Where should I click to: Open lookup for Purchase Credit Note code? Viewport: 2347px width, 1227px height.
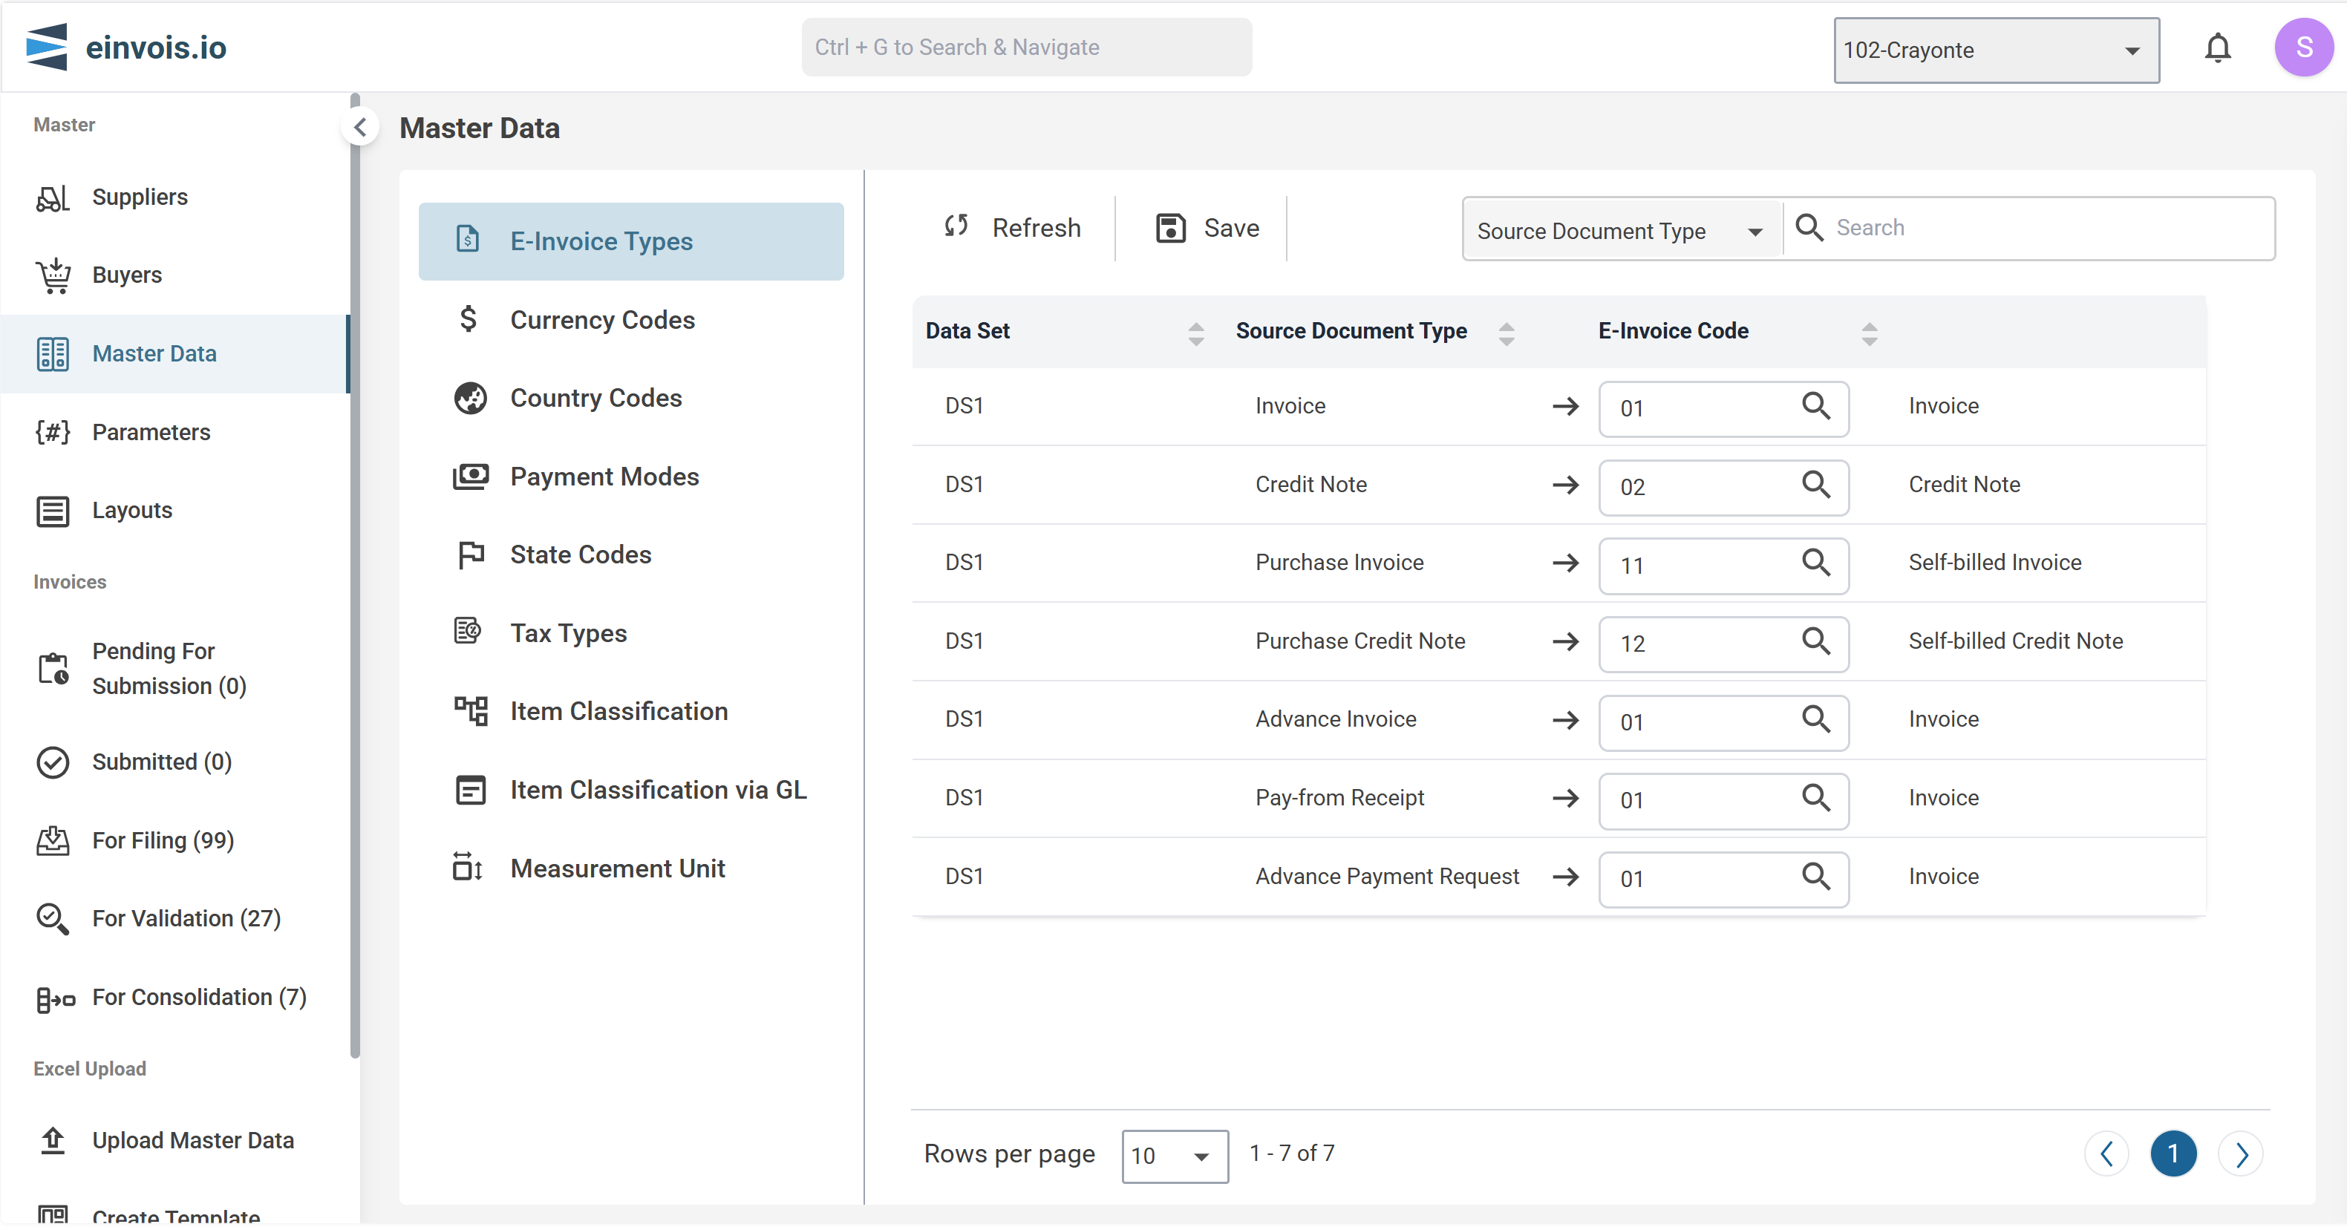1816,642
